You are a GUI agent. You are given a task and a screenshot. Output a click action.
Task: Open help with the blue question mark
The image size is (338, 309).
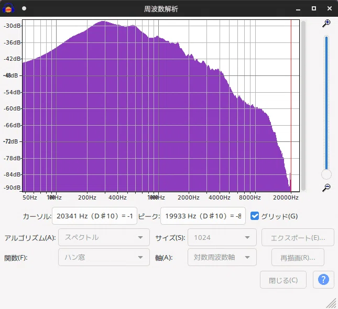(323, 280)
